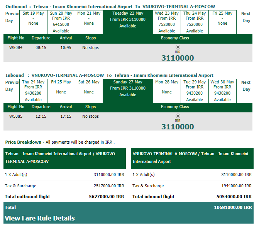259x229 pixels.
Task: Click outbound Tax & Surcharge 2517000.00 IRR
Action: (x=109, y=186)
